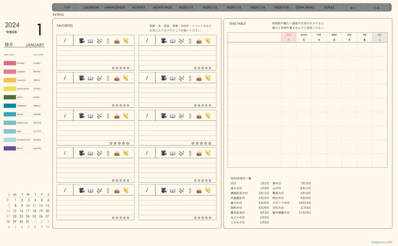
Task: Go to the next page with right arrow
Action: (376, 7)
